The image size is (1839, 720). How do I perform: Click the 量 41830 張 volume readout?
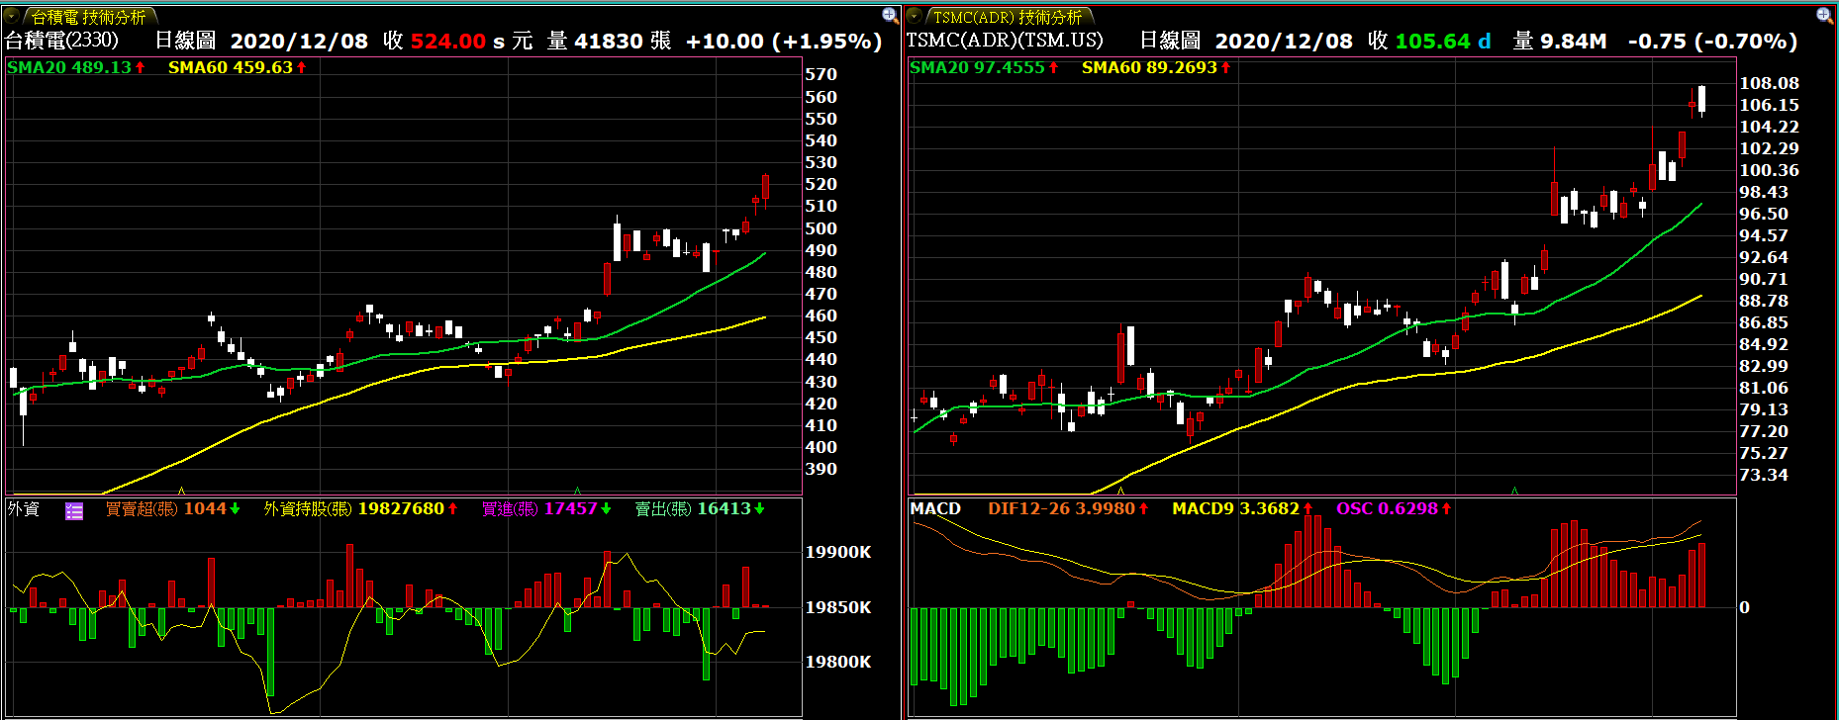click(x=610, y=41)
